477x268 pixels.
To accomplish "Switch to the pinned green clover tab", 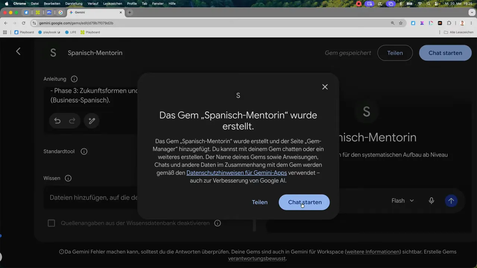I will click(38, 12).
